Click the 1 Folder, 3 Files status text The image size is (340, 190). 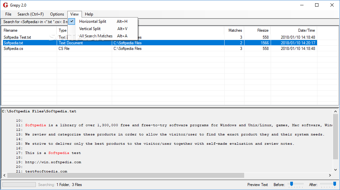tap(69, 185)
